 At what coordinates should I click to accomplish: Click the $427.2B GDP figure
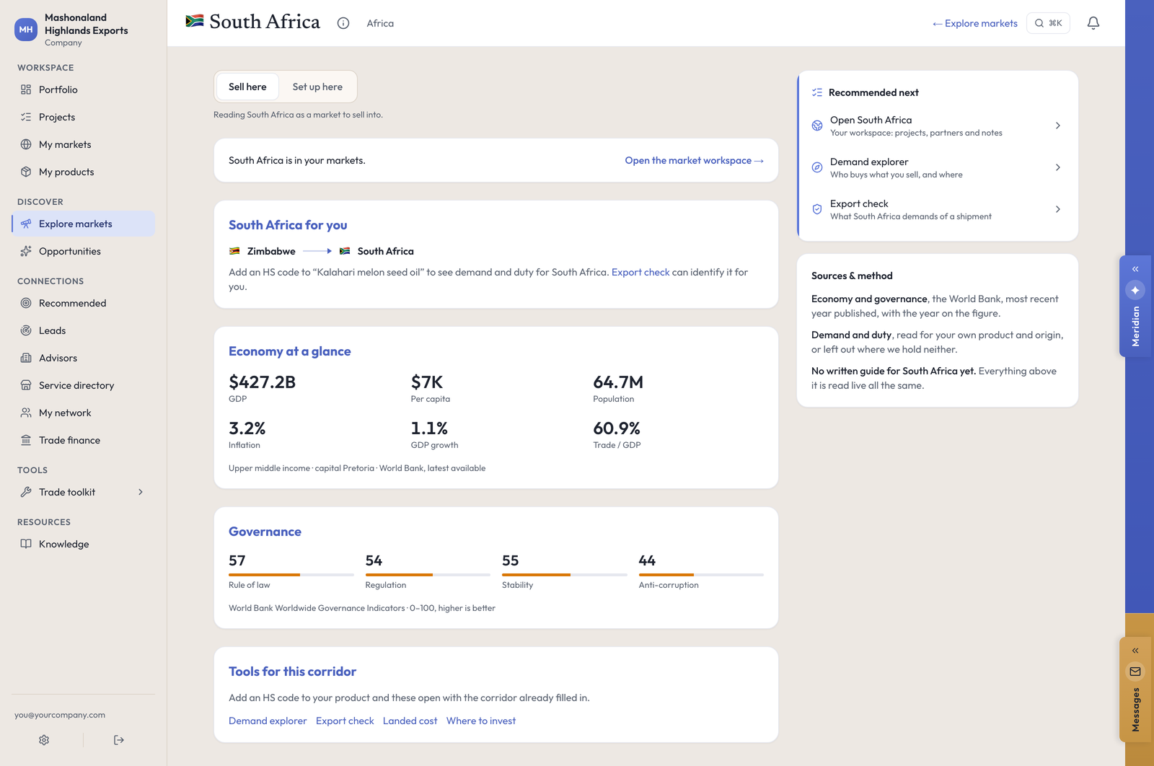[262, 382]
